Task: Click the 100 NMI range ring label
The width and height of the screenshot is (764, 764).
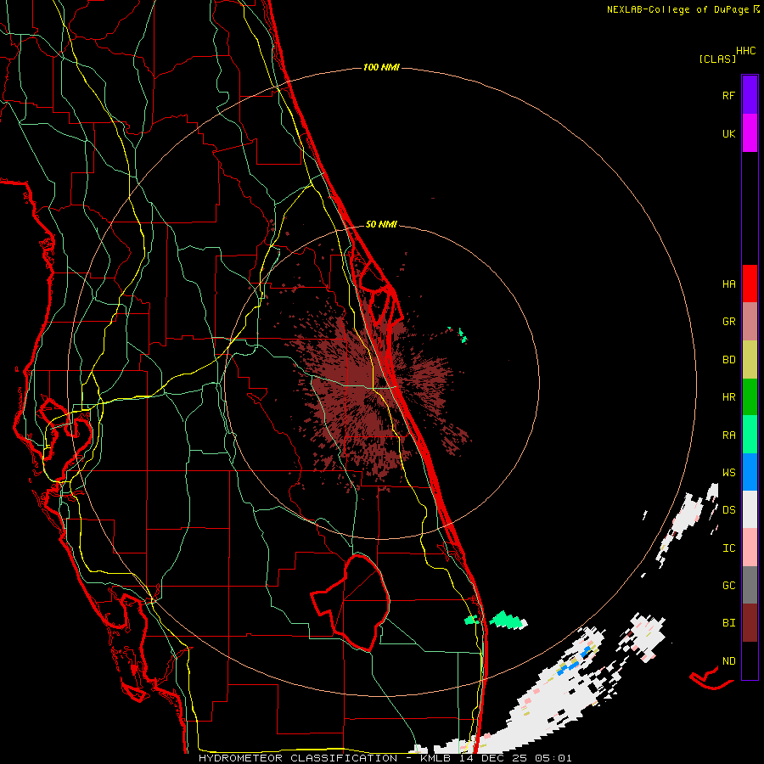Action: coord(381,67)
